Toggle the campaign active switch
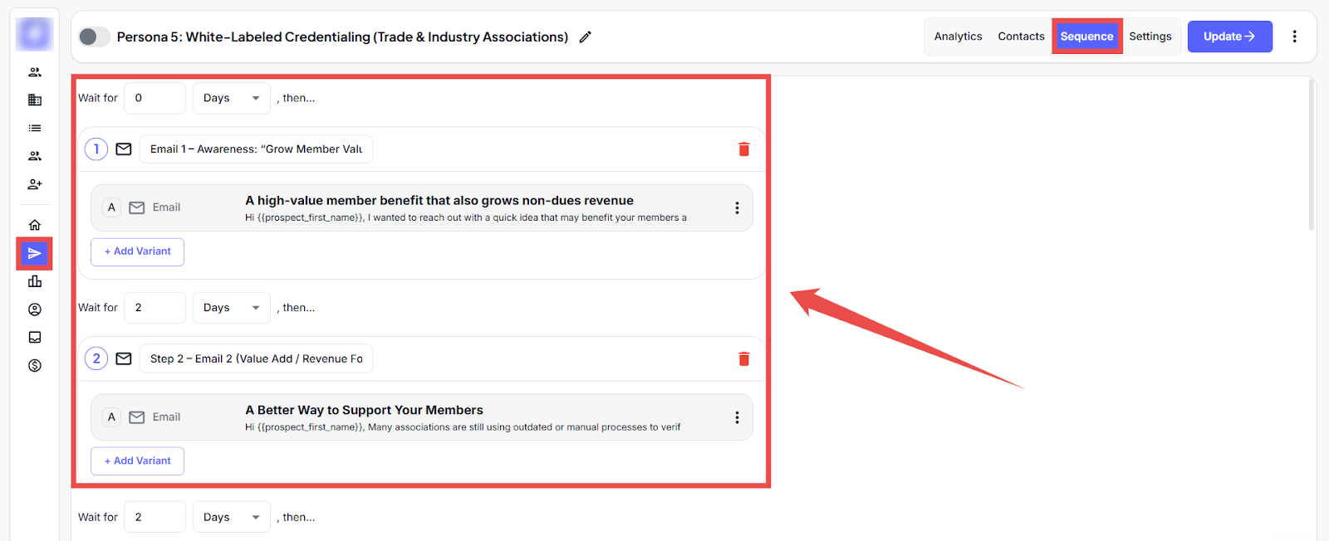Image resolution: width=1329 pixels, height=541 pixels. 94,37
